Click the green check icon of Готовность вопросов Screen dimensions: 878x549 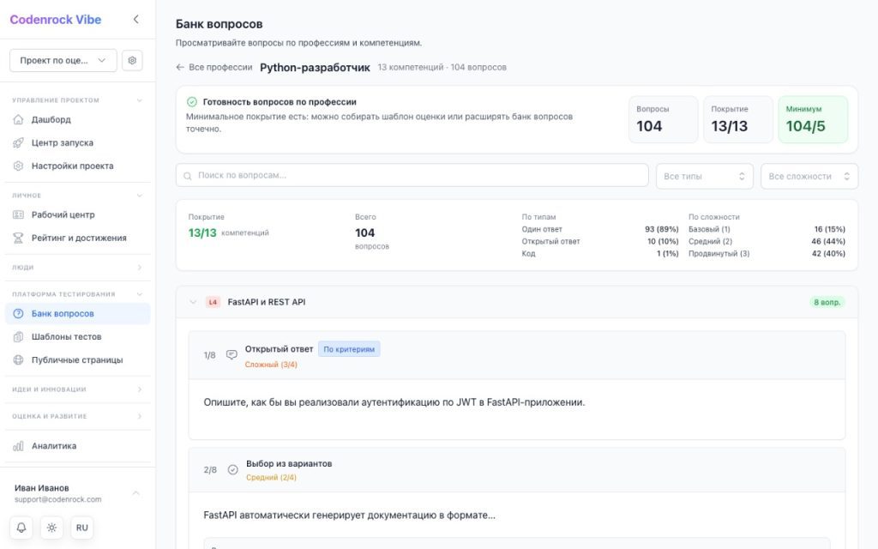point(192,102)
